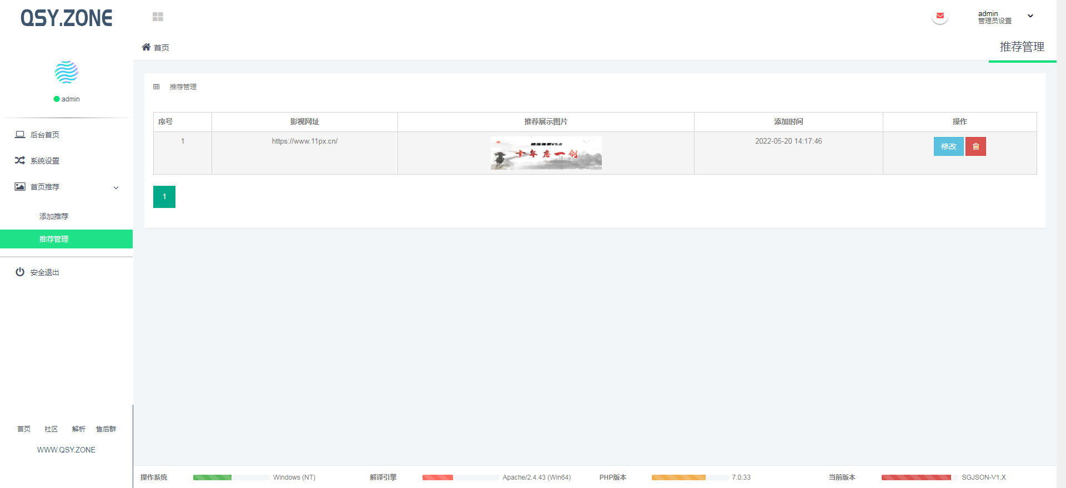The width and height of the screenshot is (1066, 488).
Task: Collapse the 首页推荐 submenu chevron
Action: point(116,187)
